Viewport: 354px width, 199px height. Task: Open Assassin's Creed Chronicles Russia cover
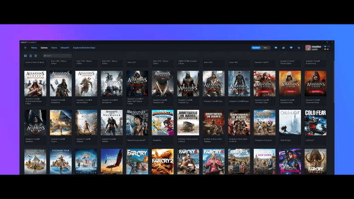pyautogui.click(x=315, y=84)
